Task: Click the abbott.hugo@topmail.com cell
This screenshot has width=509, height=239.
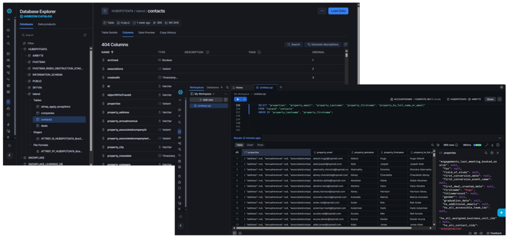Action: [x=329, y=159]
